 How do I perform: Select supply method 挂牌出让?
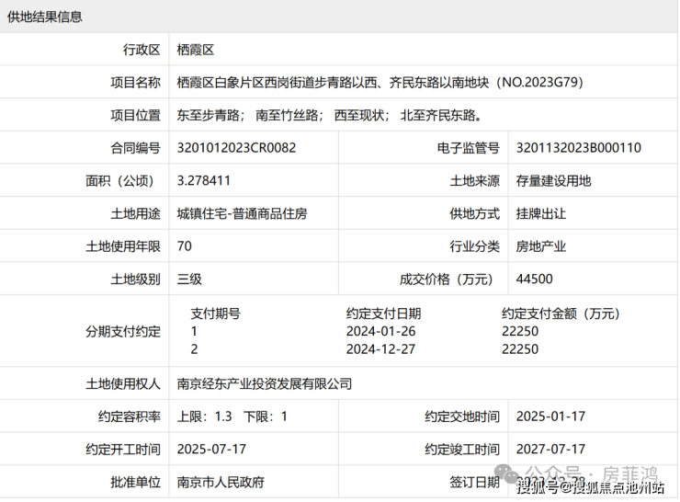click(x=541, y=213)
